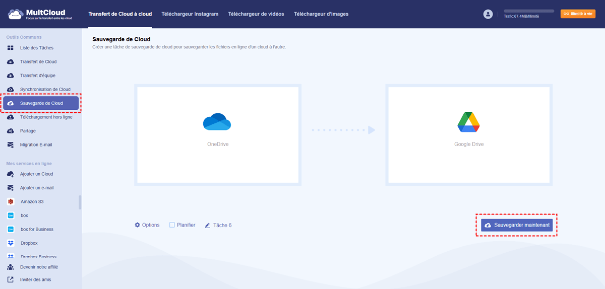Click the box for Business icon
Screen dimensions: 605x289
11,229
